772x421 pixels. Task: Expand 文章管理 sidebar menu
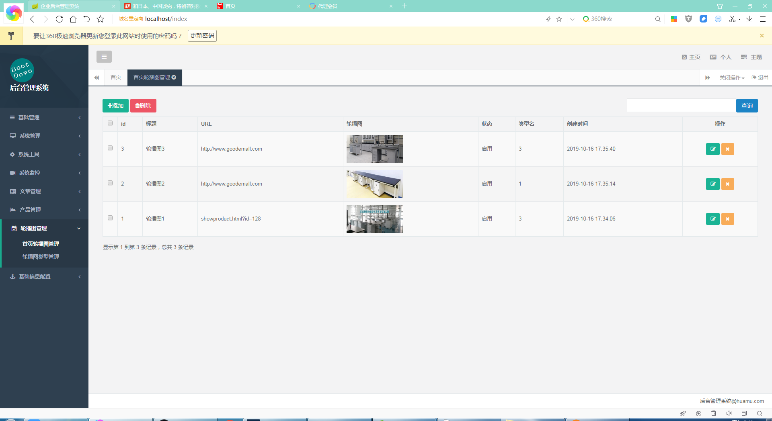[44, 191]
